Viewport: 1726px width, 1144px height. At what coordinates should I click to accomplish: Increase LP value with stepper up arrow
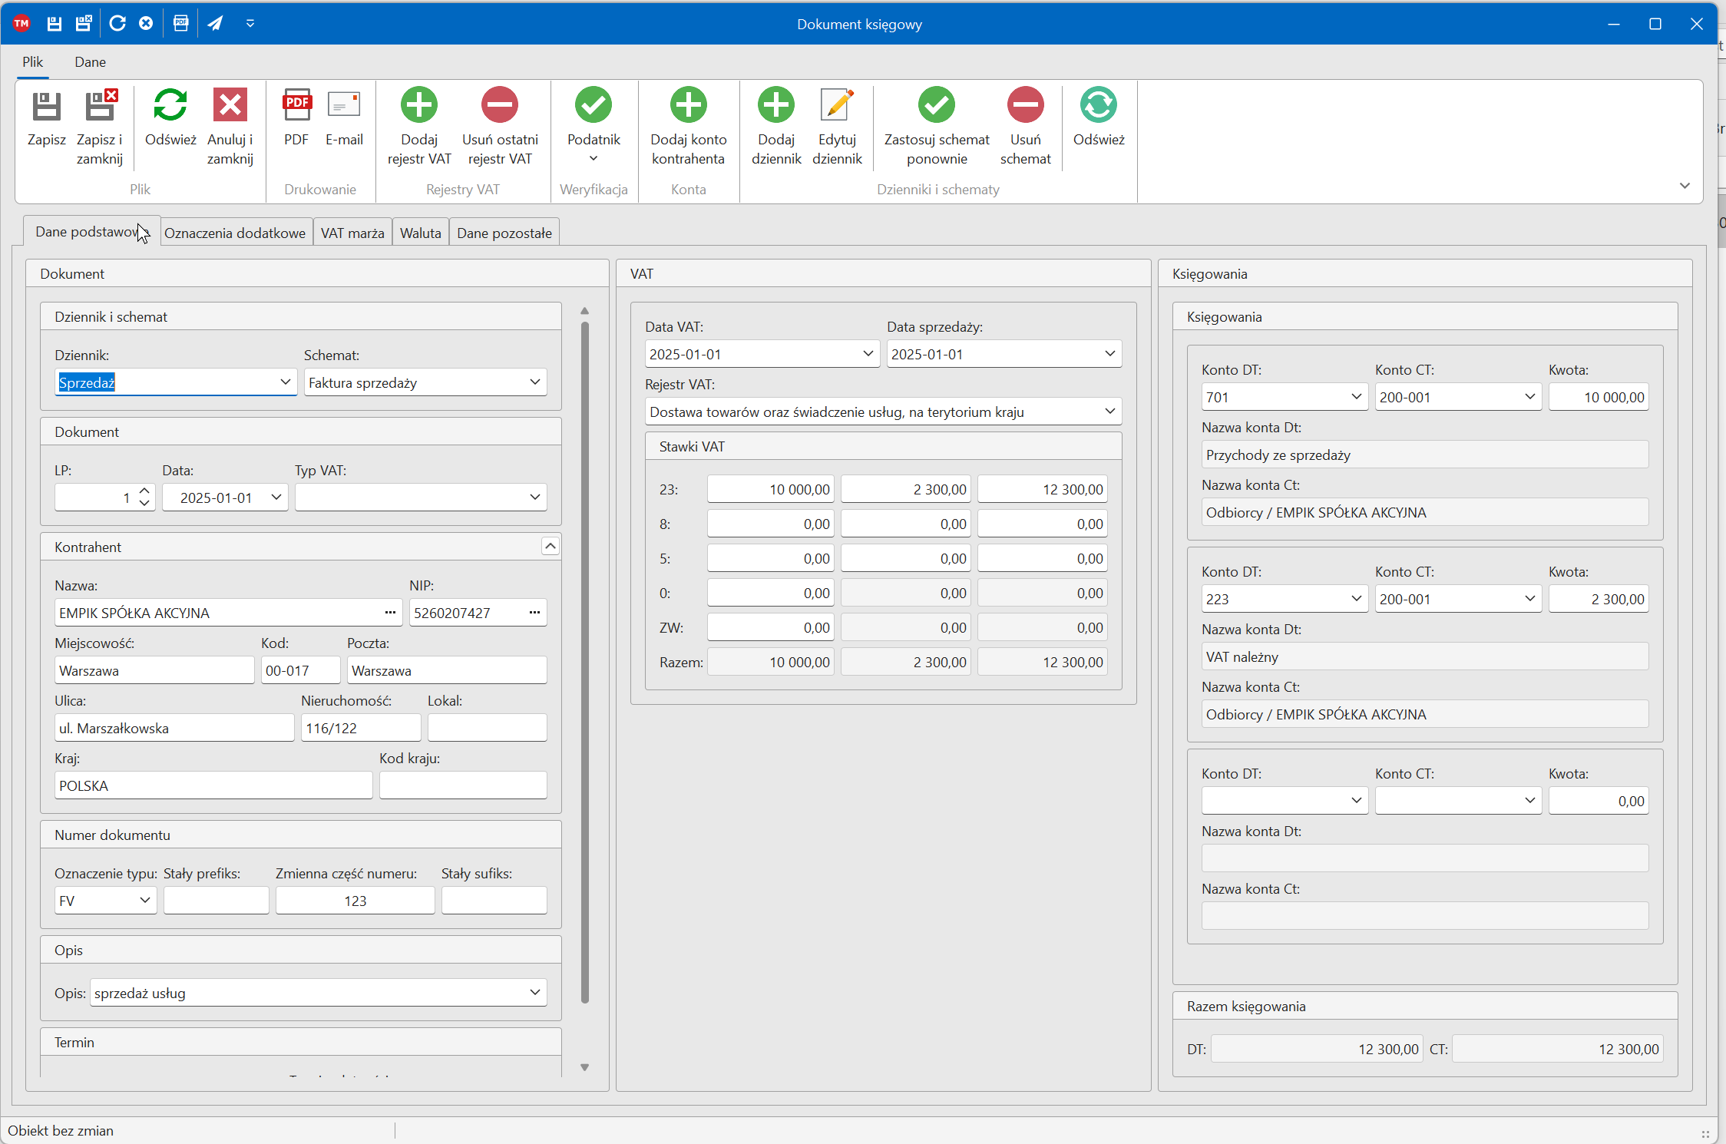tap(144, 491)
